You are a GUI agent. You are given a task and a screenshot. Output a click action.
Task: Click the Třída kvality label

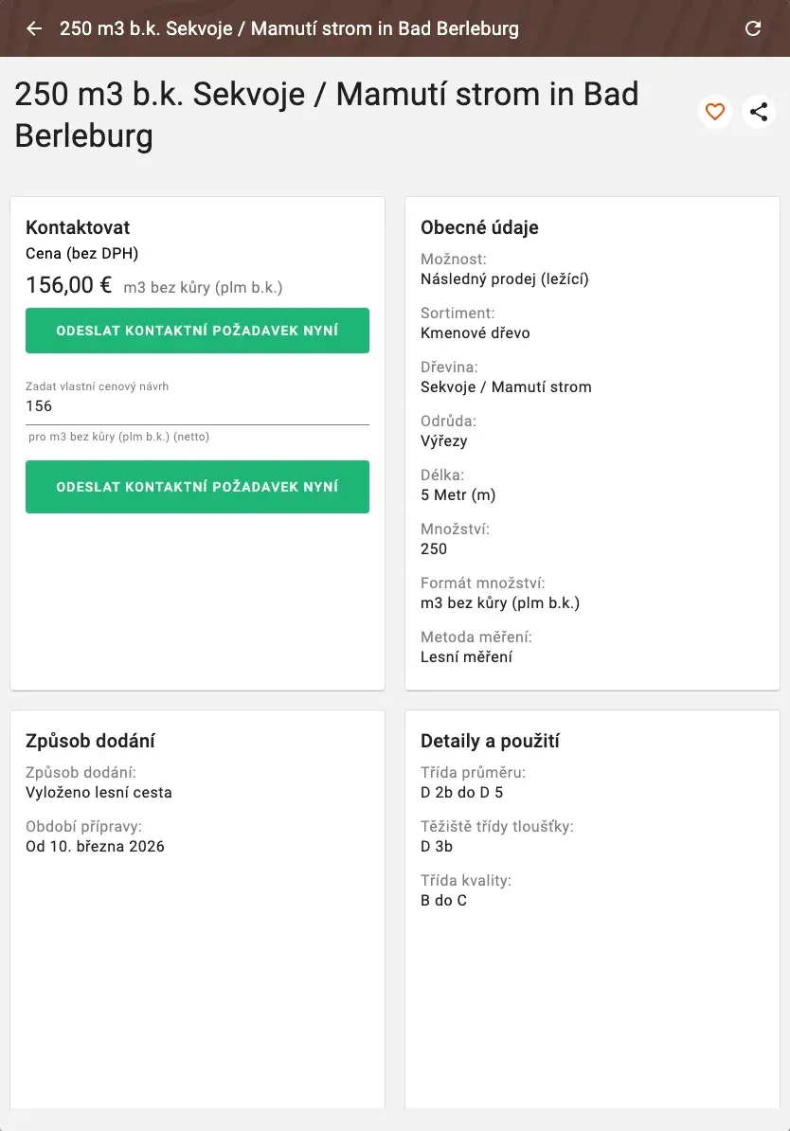point(465,881)
